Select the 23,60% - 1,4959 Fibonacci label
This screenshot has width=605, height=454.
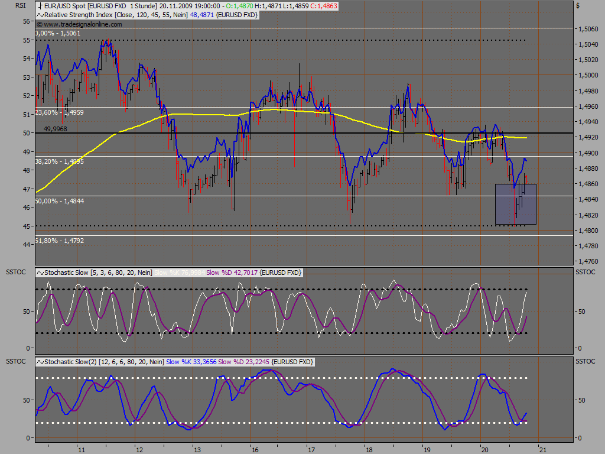click(59, 112)
